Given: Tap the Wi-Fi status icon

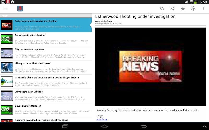Looking at the screenshot, I should [191, 2].
